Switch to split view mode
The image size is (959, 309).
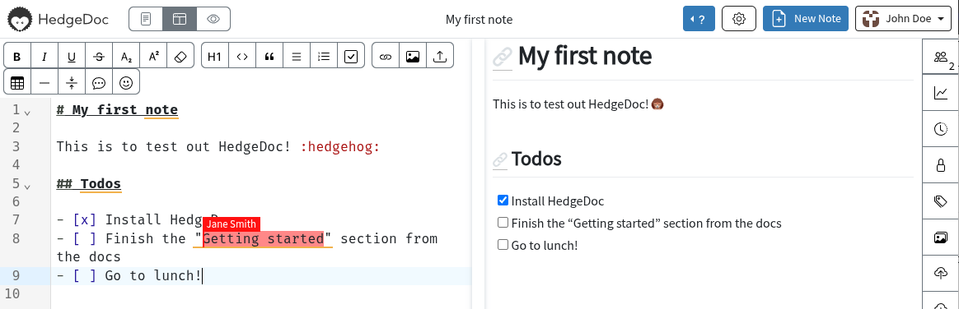pos(180,19)
